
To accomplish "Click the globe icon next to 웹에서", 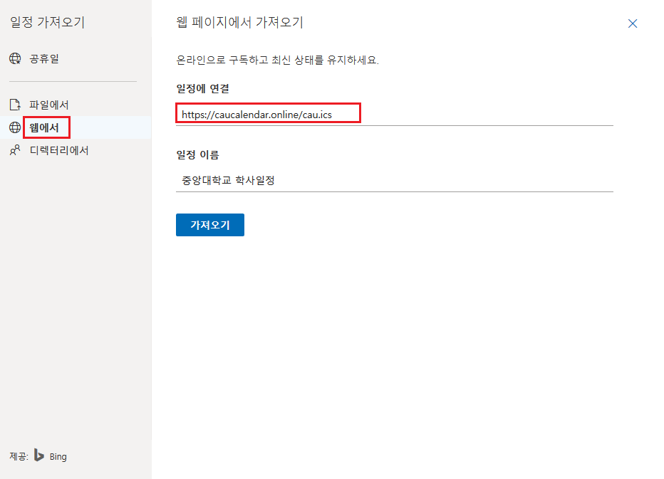I will 15,127.
